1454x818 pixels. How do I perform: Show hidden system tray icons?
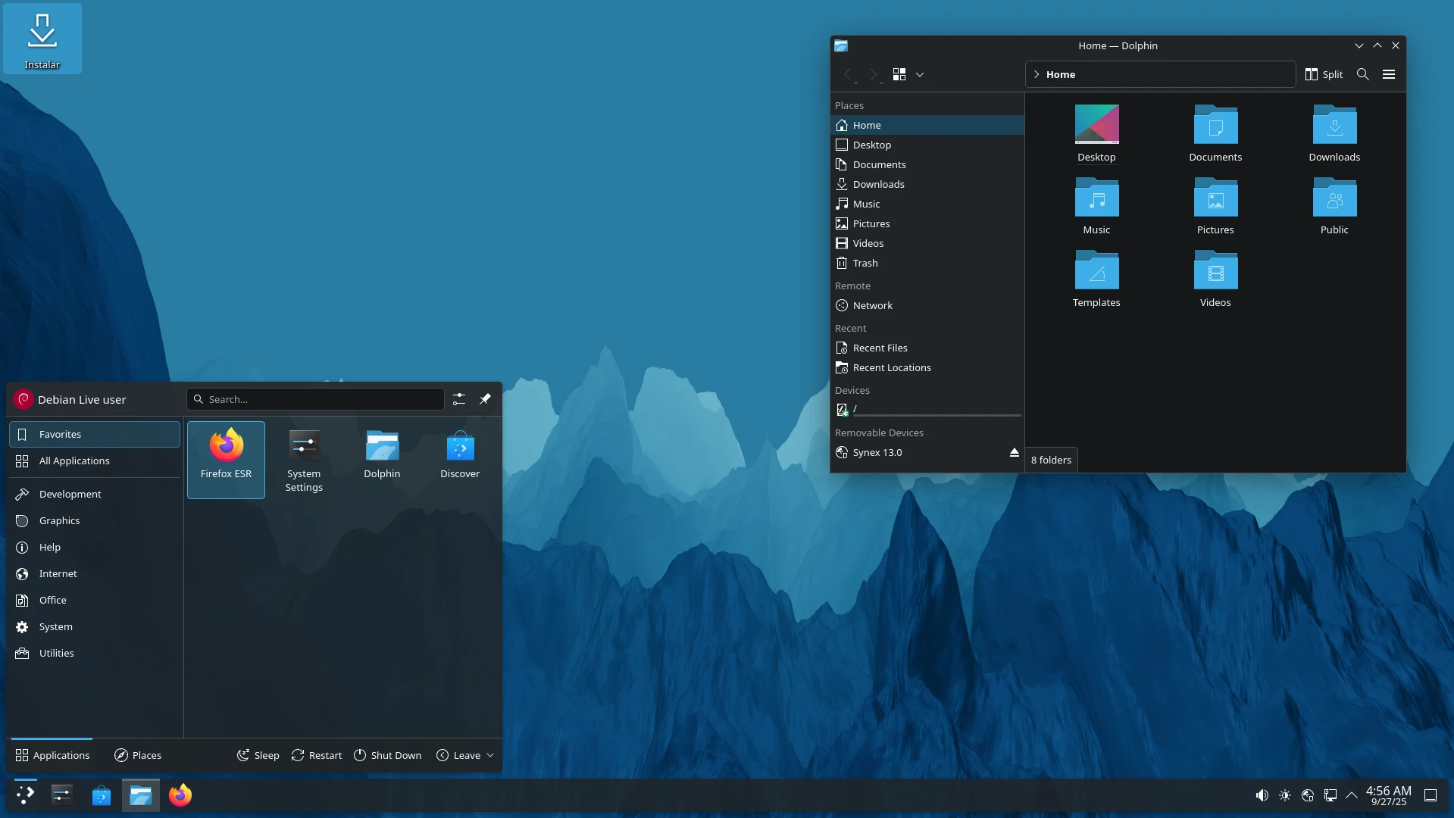point(1352,795)
